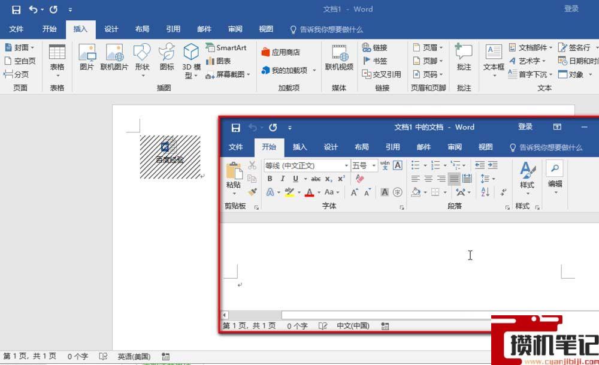Toggle subscript x₂ button
599x365 pixels.
click(x=328, y=179)
